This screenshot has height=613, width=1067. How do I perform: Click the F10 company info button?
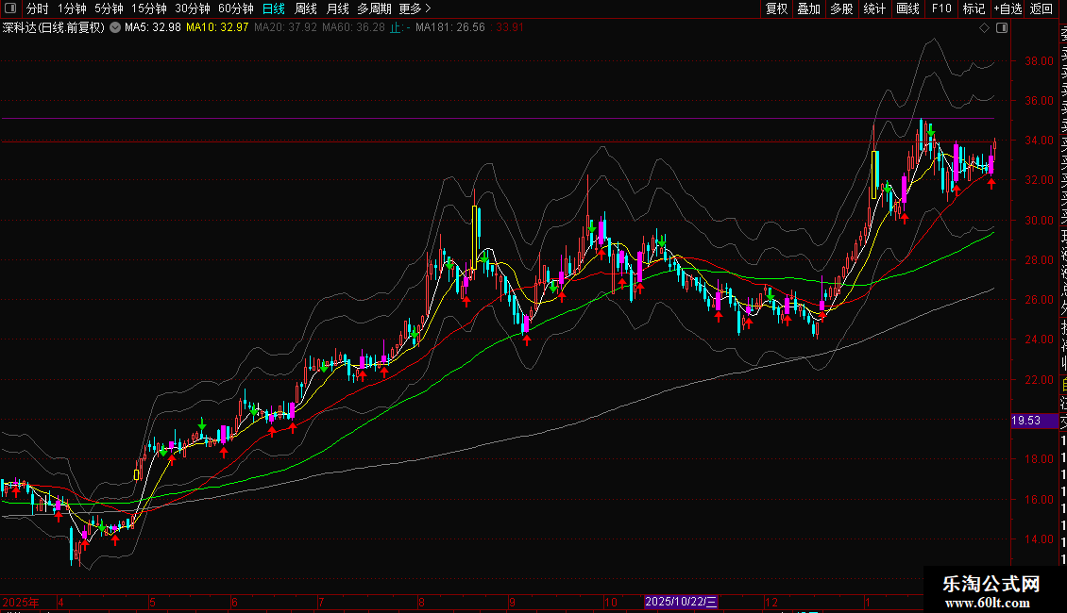941,8
